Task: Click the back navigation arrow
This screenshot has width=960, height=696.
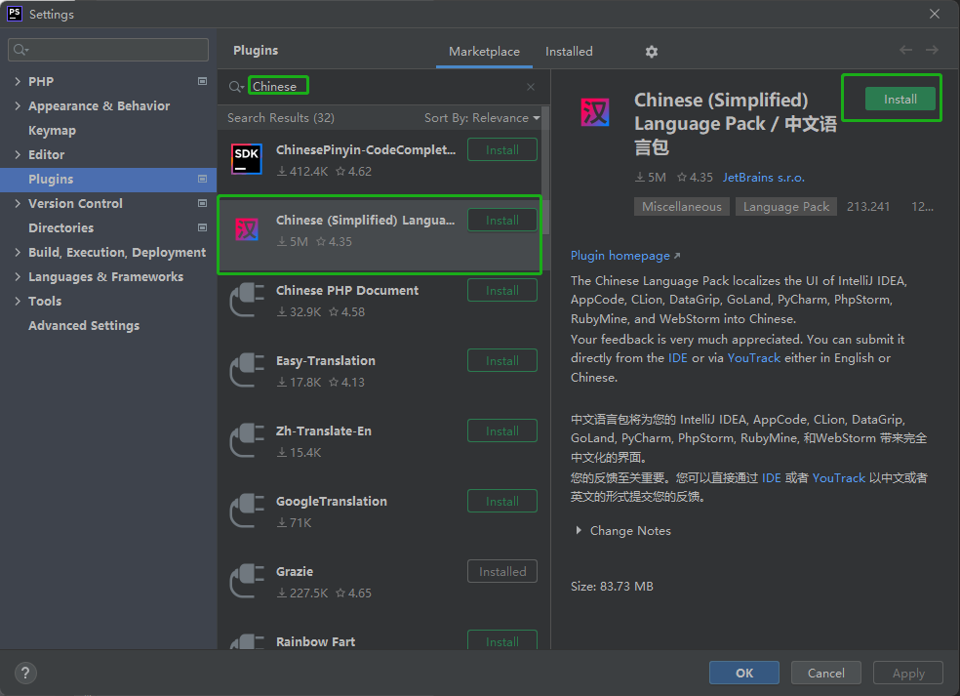Action: [906, 50]
